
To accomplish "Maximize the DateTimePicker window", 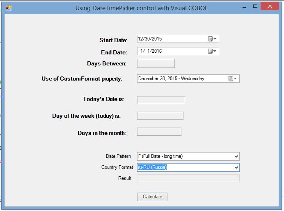I will (255, 7).
